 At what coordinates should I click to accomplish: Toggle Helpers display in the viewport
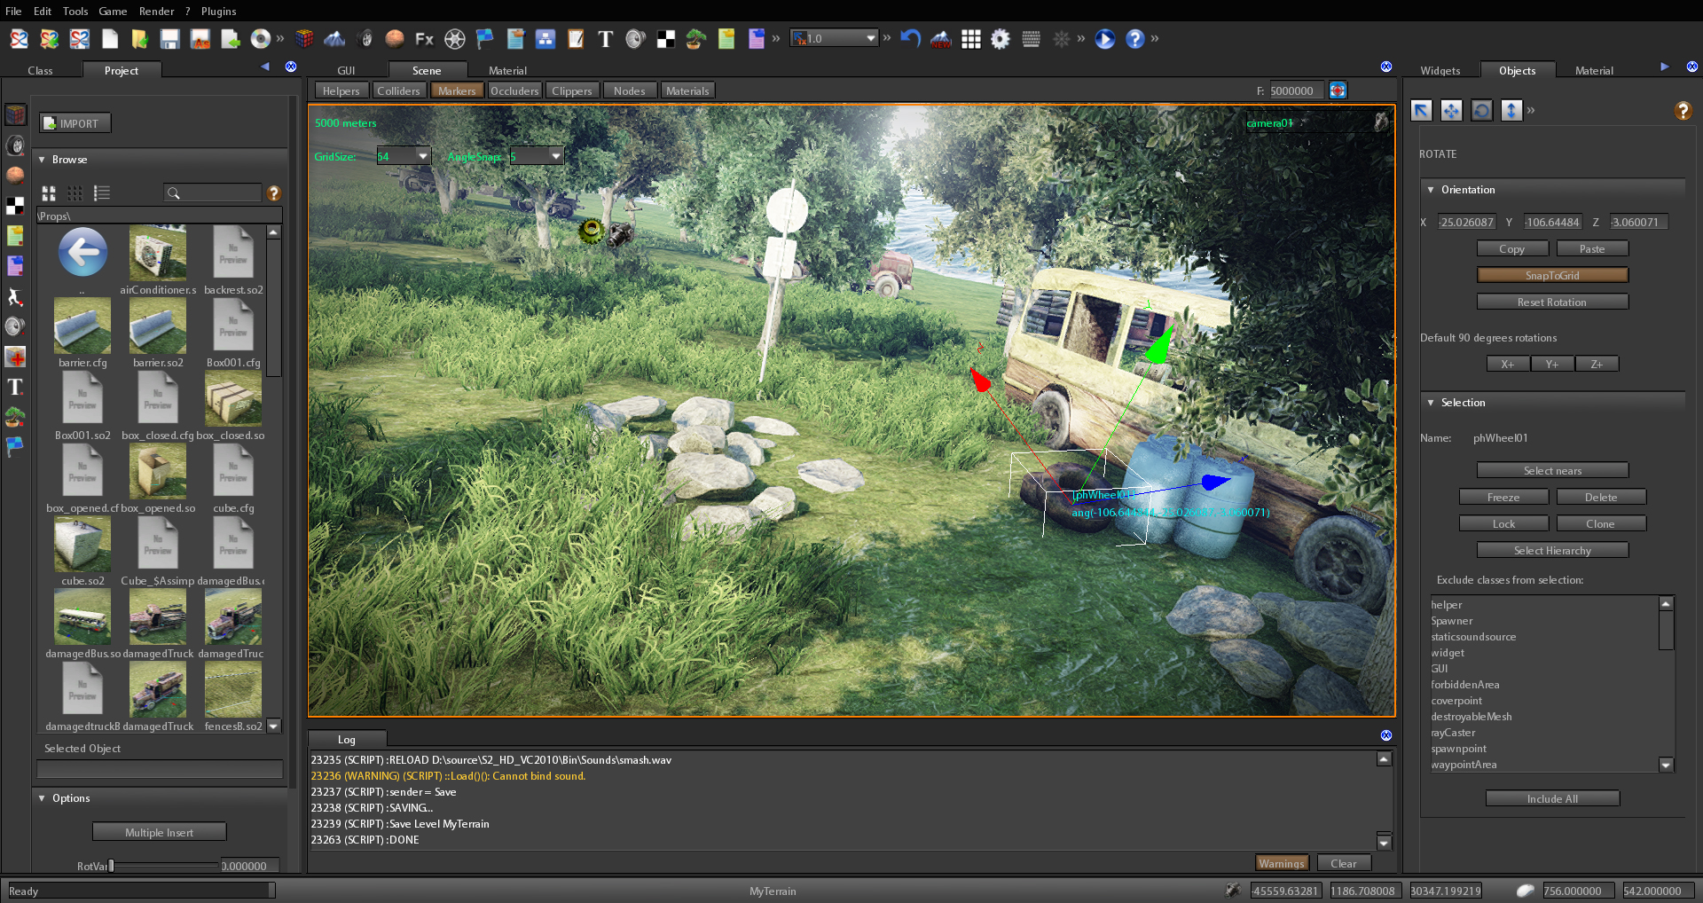click(x=341, y=90)
